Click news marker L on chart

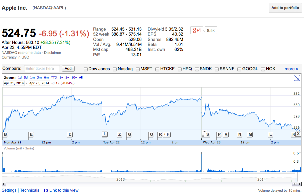(x=270, y=134)
